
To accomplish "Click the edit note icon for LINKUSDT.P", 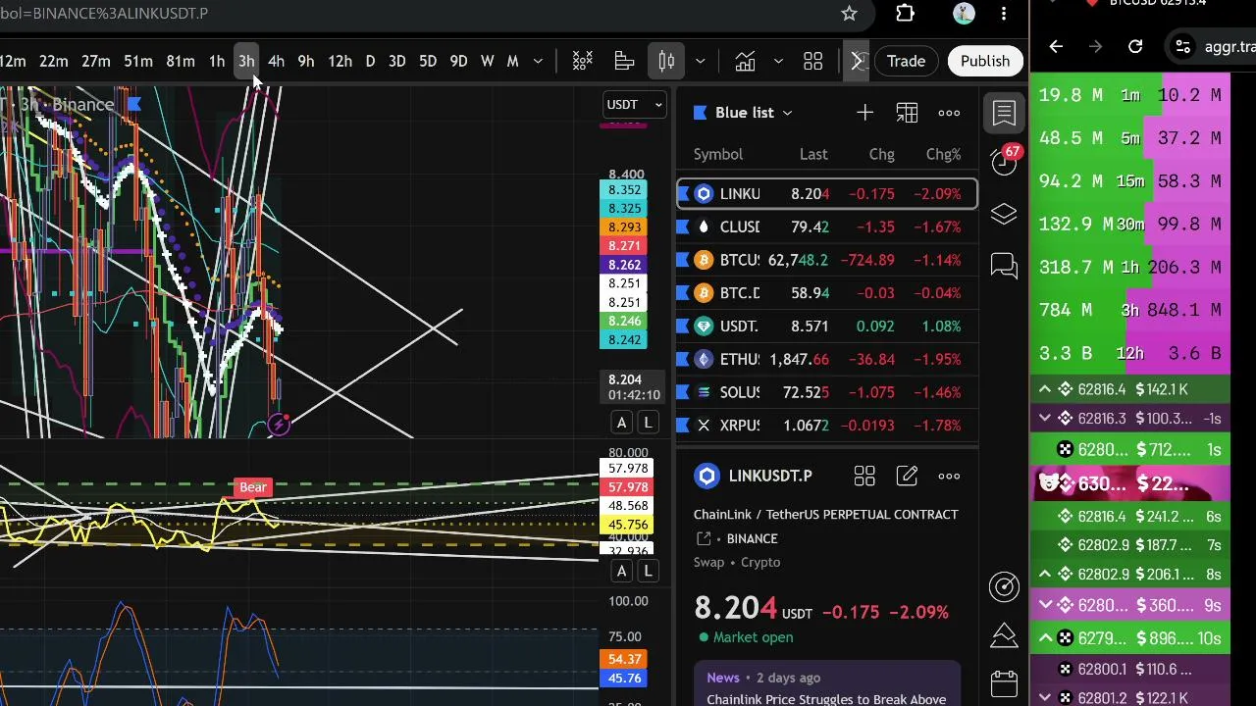I will (x=907, y=476).
